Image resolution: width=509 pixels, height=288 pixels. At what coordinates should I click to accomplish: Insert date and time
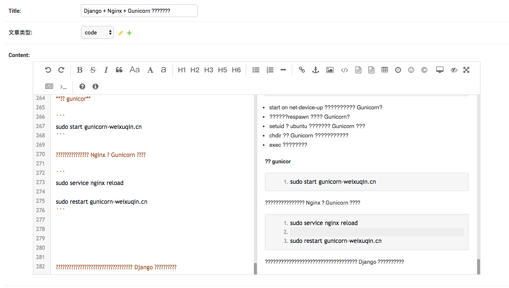[398, 70]
